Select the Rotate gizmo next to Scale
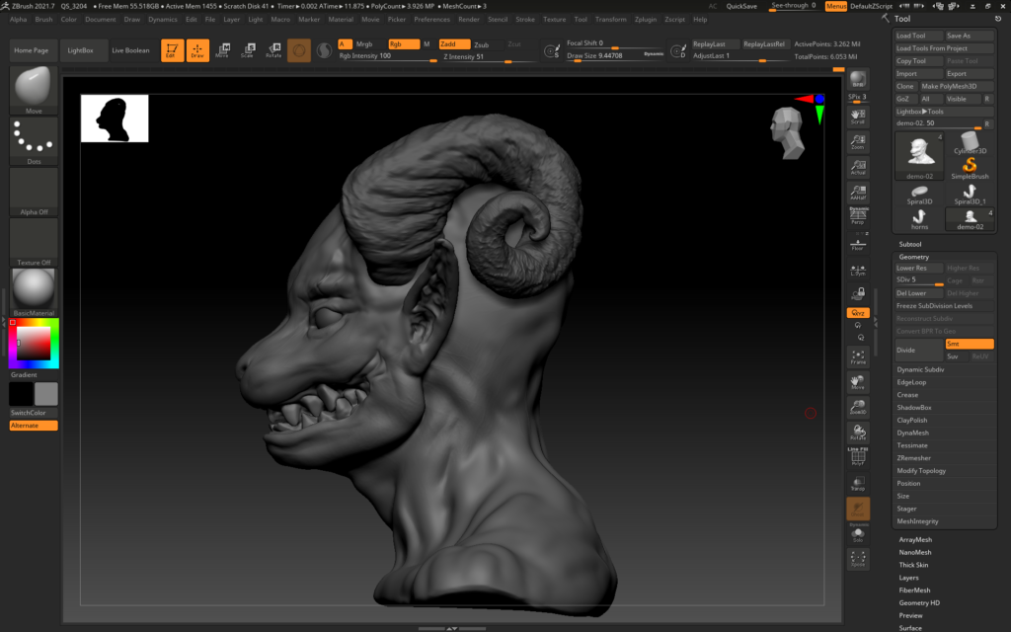Viewport: 1011px width, 632px height. [x=273, y=50]
